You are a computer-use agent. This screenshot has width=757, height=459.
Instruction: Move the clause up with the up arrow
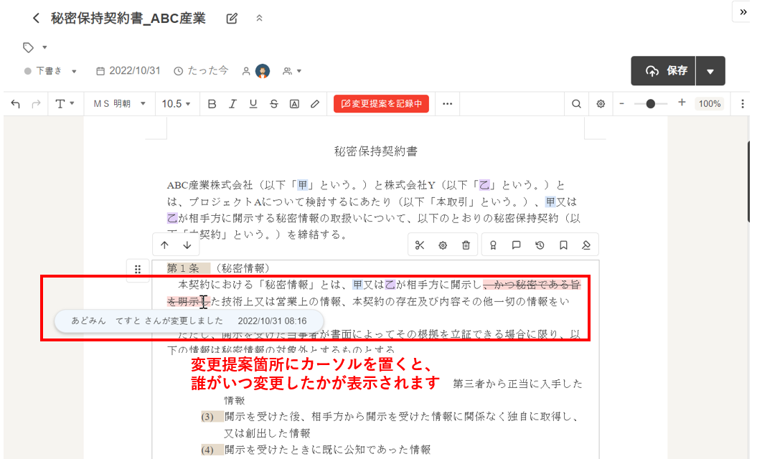[164, 245]
